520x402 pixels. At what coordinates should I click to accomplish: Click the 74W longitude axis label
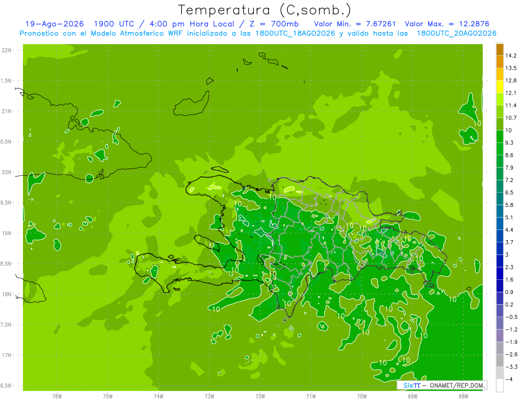pyautogui.click(x=159, y=396)
